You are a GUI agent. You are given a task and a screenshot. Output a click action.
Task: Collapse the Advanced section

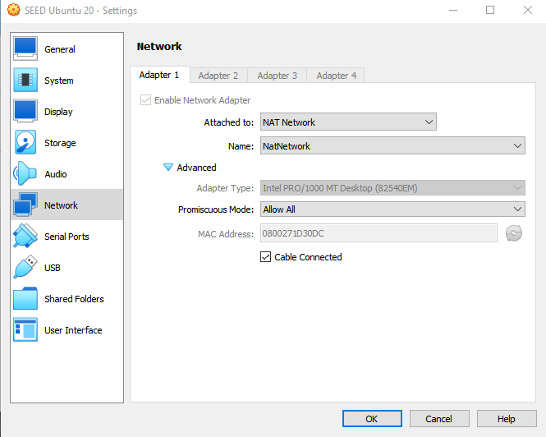coord(169,168)
